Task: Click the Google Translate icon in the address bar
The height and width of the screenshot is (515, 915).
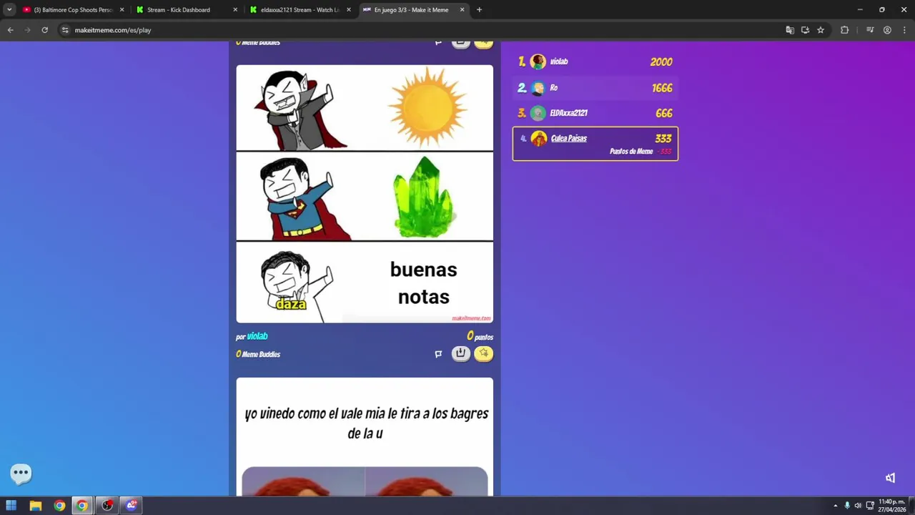Action: click(x=790, y=30)
